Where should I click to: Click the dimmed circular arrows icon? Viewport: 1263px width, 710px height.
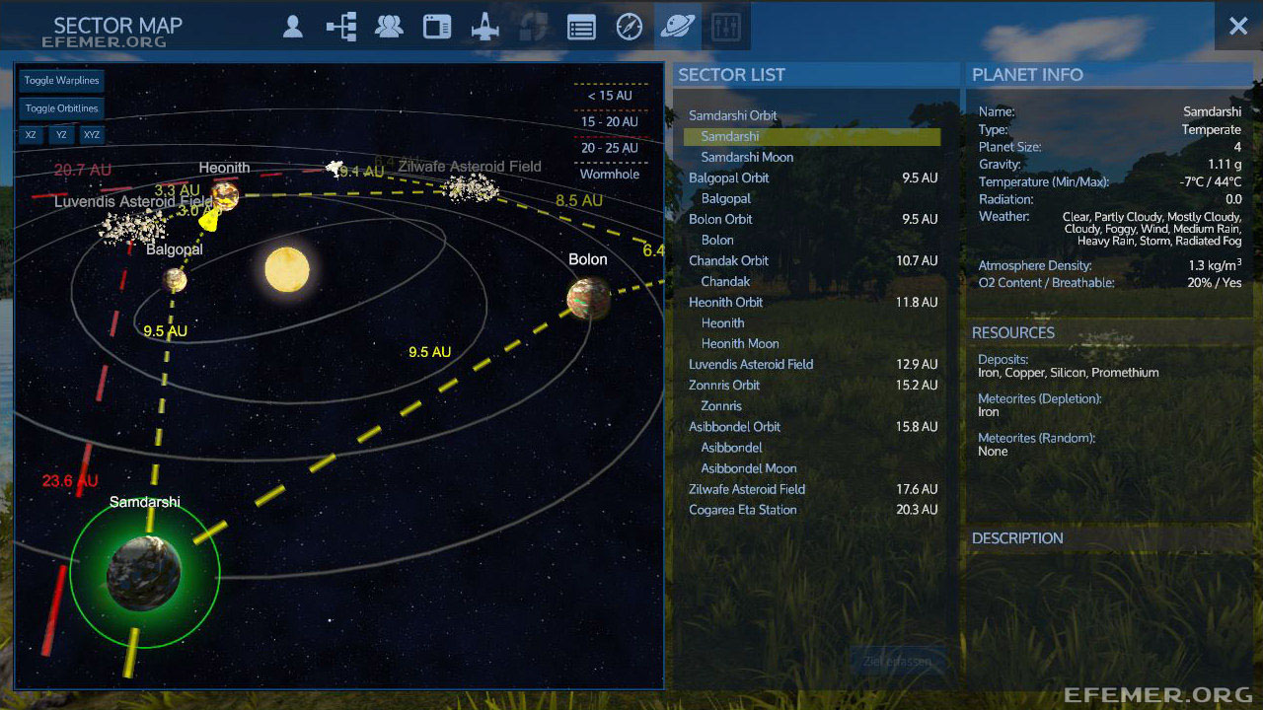534,27
